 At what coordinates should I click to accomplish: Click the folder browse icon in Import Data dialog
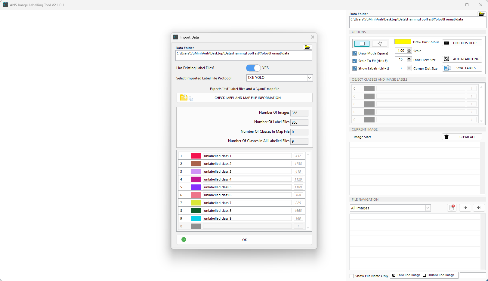tap(307, 47)
